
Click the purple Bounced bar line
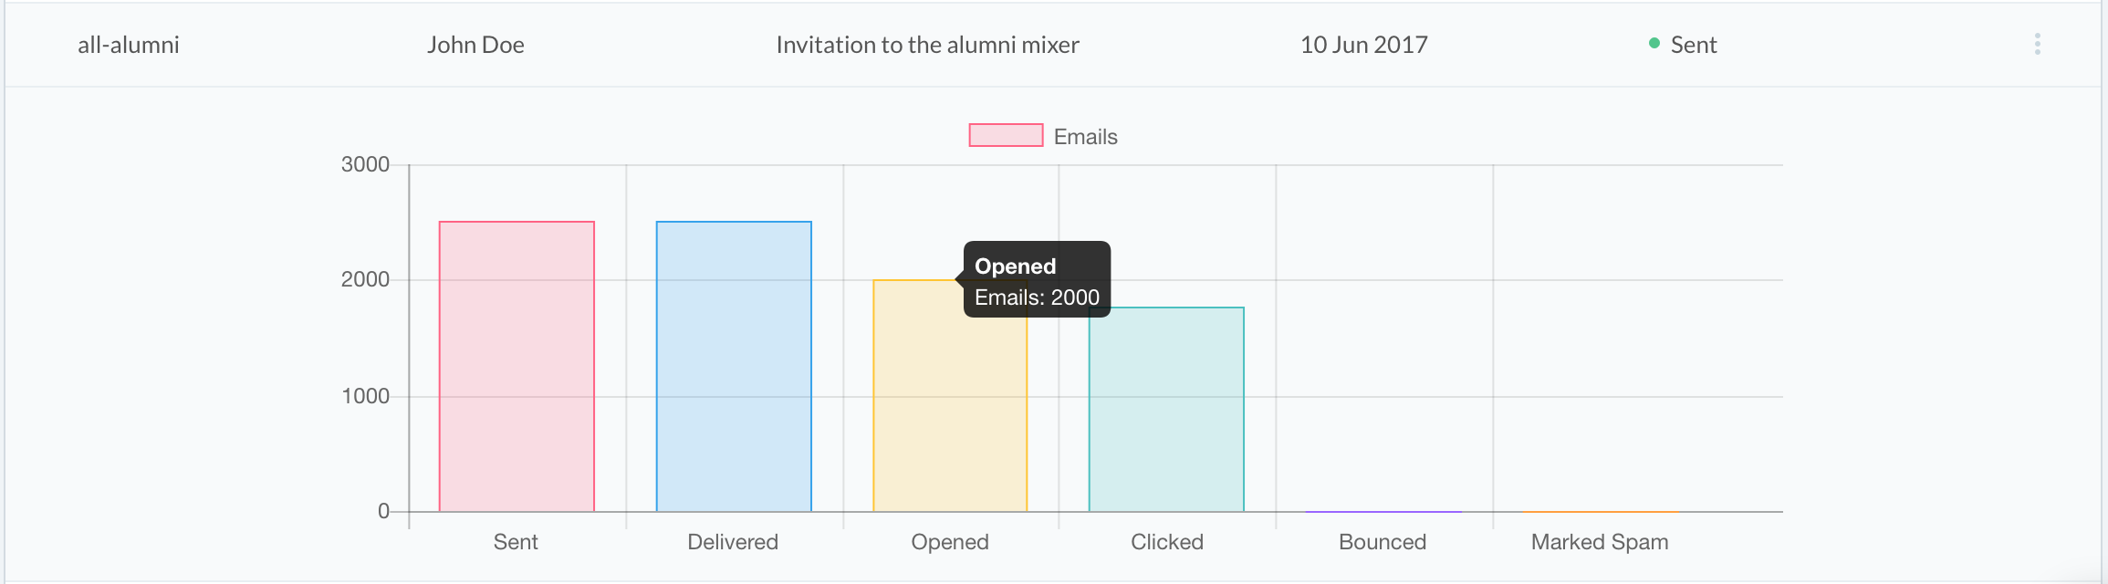click(1383, 511)
